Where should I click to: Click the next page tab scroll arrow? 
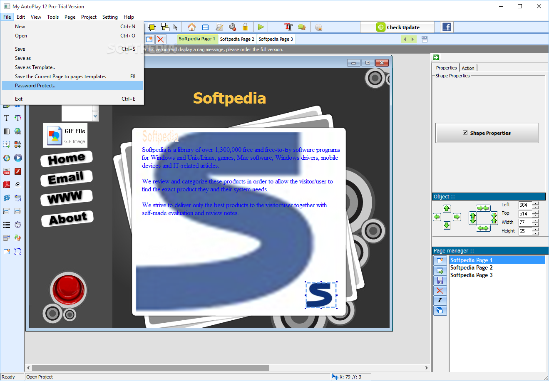[x=412, y=40]
